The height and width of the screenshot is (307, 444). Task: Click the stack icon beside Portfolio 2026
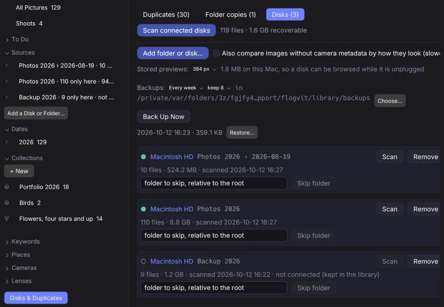click(7, 187)
